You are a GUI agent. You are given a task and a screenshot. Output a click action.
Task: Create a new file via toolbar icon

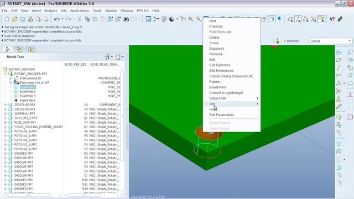7,19
